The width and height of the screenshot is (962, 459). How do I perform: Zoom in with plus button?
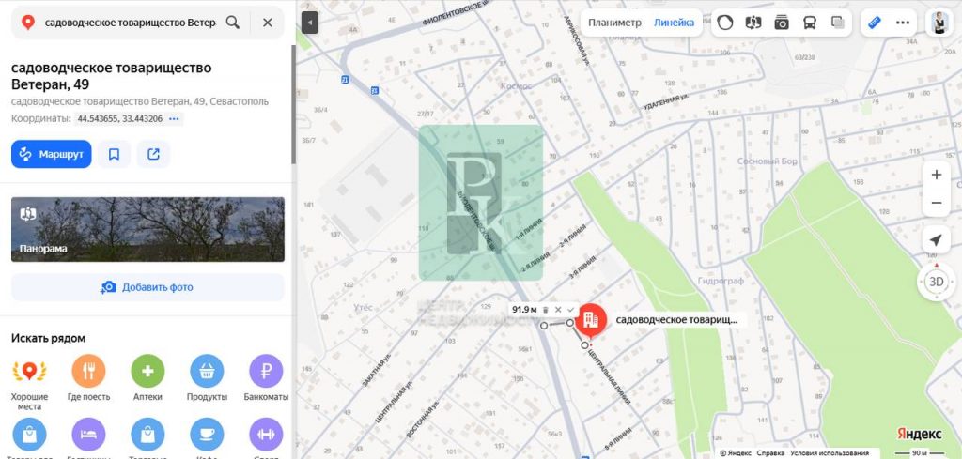tap(937, 175)
